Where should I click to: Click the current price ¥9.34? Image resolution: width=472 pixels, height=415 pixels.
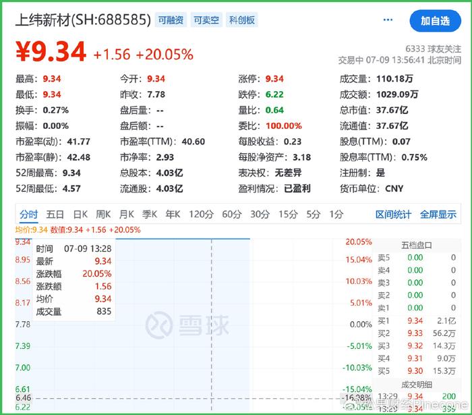click(51, 52)
